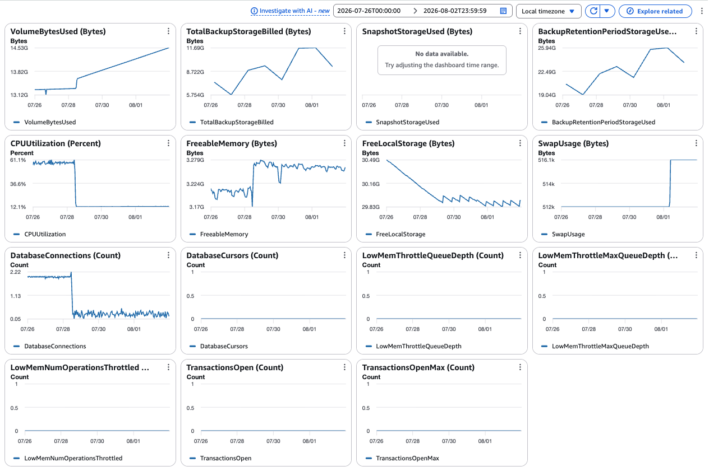The image size is (709, 471).
Task: Toggle the FreeLocalStorage legend series
Action: click(394, 234)
